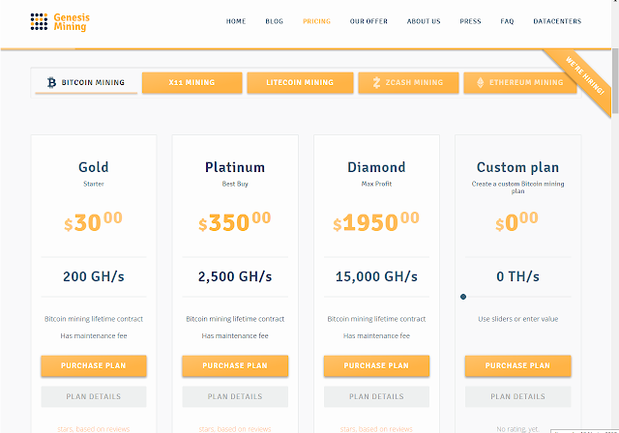Open the Blog page

coord(274,21)
